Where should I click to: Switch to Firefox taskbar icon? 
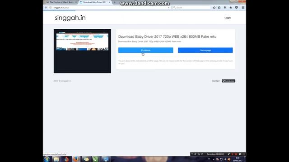(76, 159)
